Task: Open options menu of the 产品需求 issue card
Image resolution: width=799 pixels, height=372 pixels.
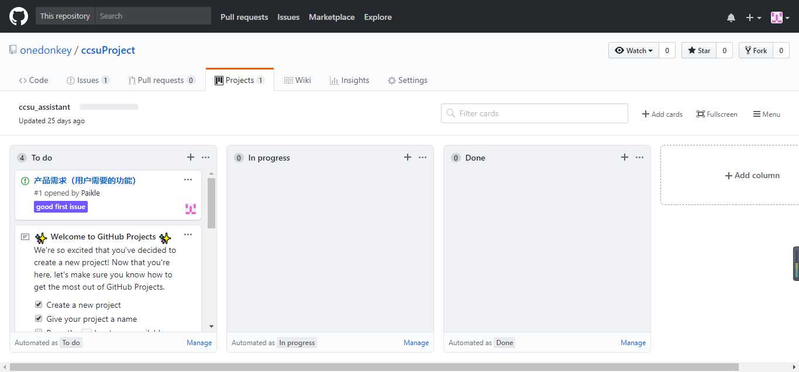Action: click(x=188, y=180)
